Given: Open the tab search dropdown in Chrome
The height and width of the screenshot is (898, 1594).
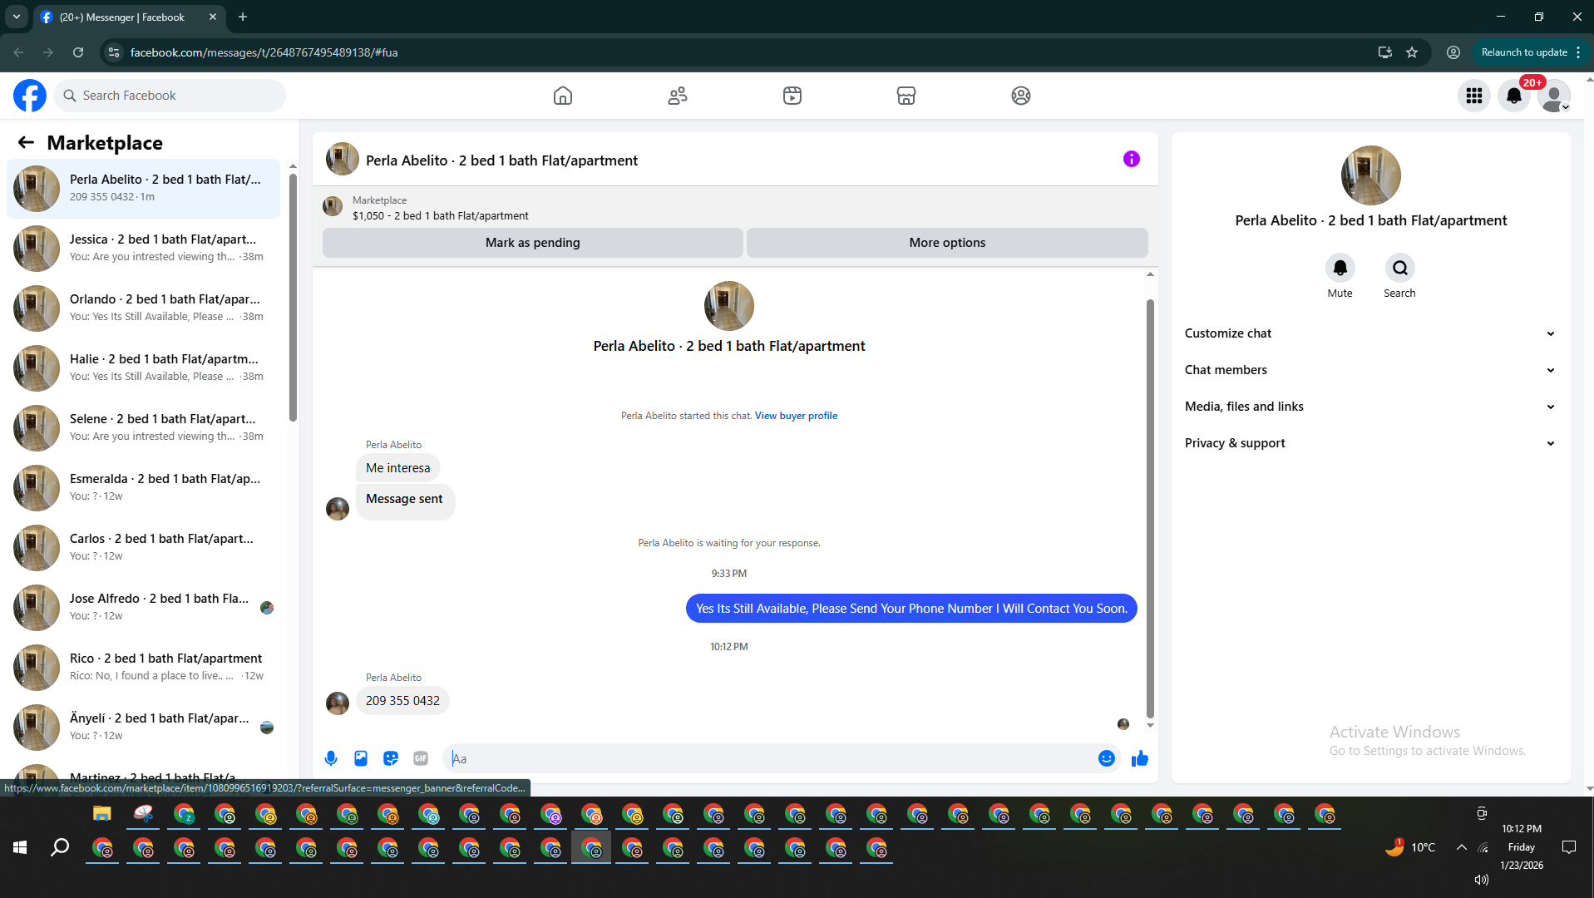Looking at the screenshot, I should pyautogui.click(x=17, y=17).
